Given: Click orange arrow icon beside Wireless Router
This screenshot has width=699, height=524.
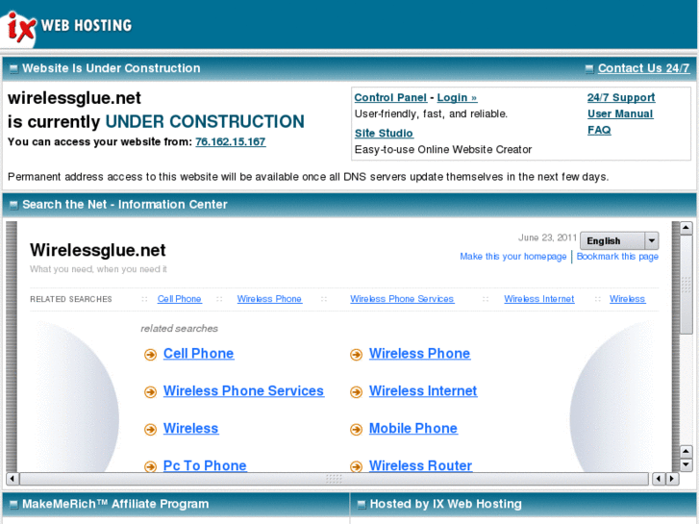Looking at the screenshot, I should tap(356, 466).
